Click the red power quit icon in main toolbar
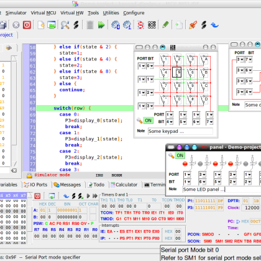 27,25
